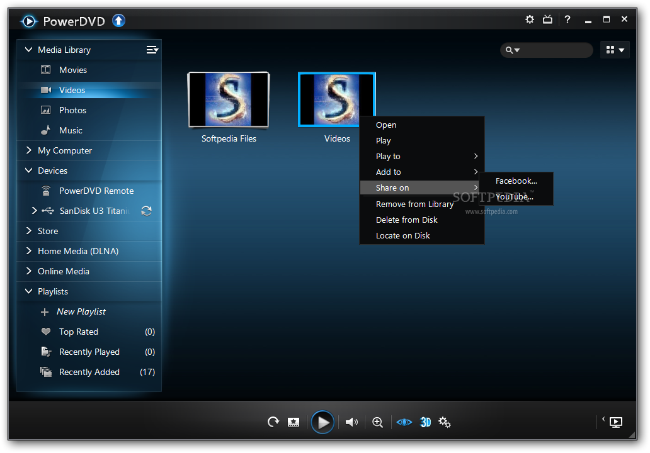Open settings gear in title bar
The image size is (650, 453).
(x=529, y=20)
